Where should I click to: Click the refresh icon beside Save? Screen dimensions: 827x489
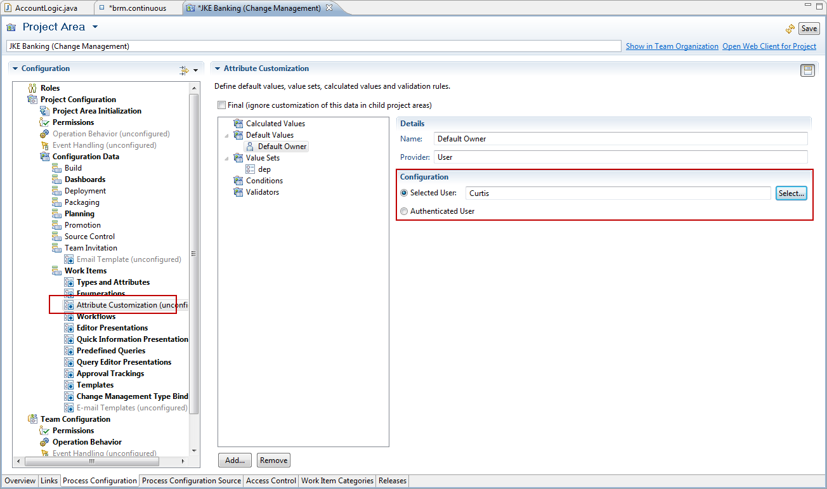pyautogui.click(x=790, y=29)
